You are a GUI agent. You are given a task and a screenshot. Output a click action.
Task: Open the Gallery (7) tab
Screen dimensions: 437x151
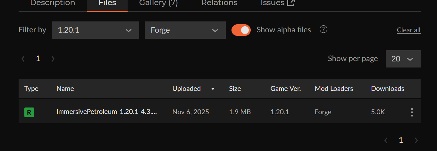pos(158,3)
